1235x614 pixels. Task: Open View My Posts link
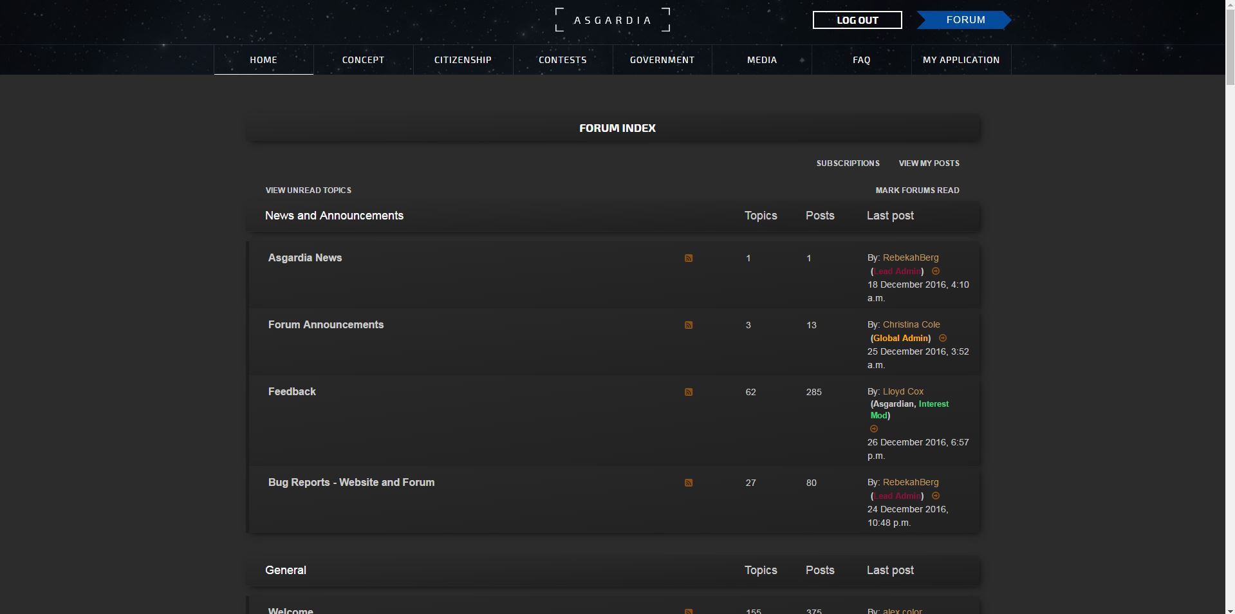tap(929, 163)
